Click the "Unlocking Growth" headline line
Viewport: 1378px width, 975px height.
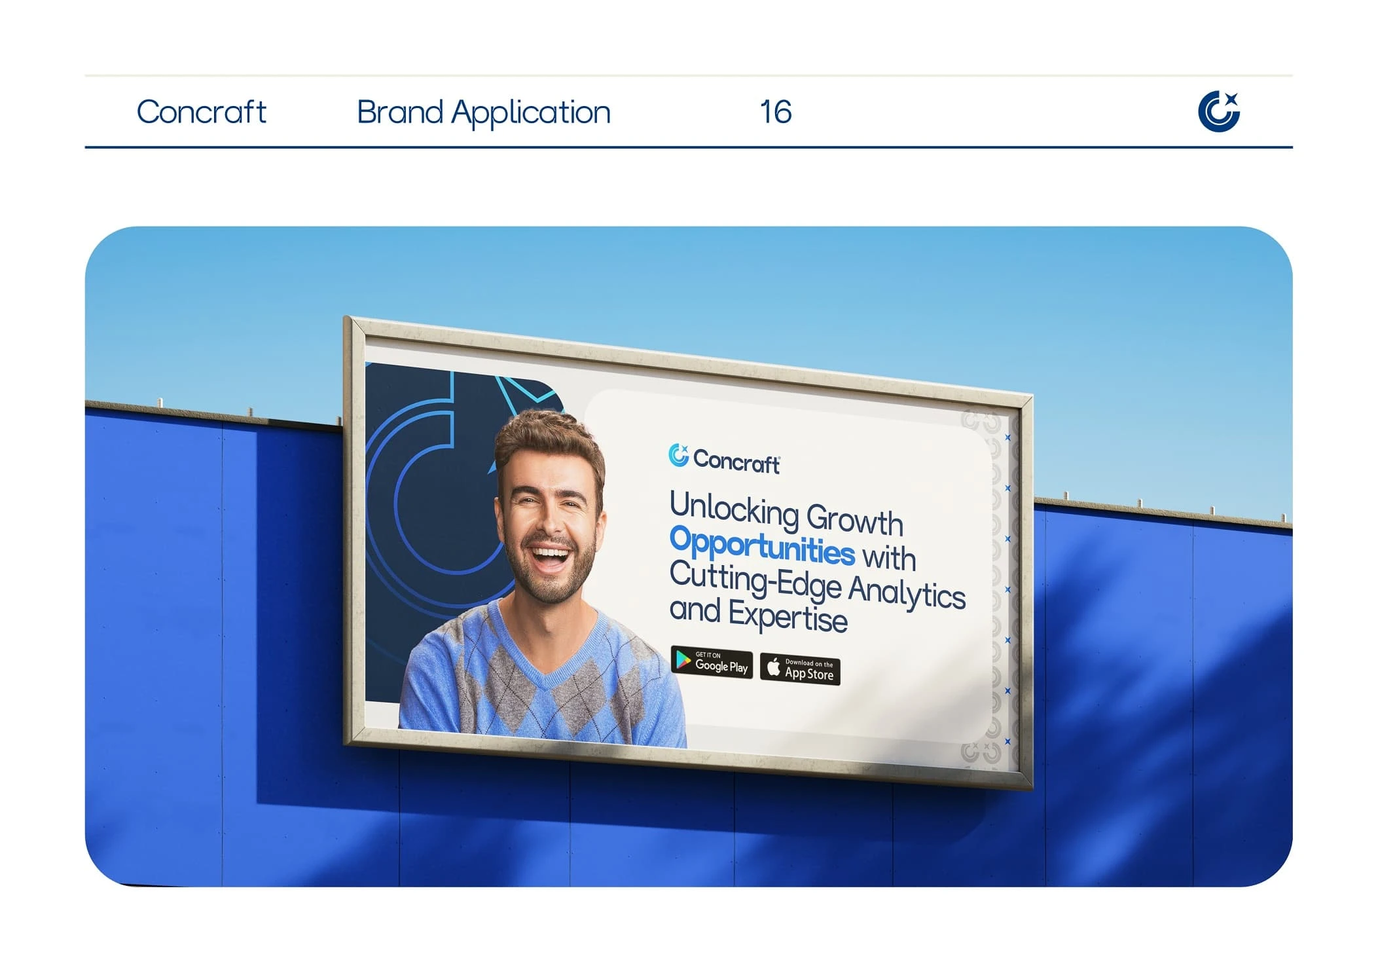click(x=786, y=514)
